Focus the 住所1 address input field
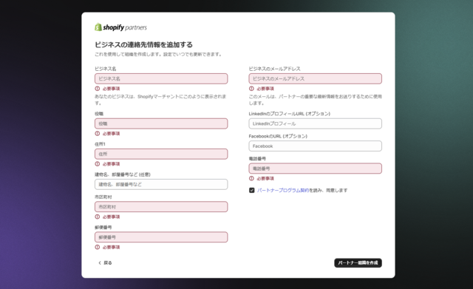Screen dimensions: 473x289 click(161, 154)
